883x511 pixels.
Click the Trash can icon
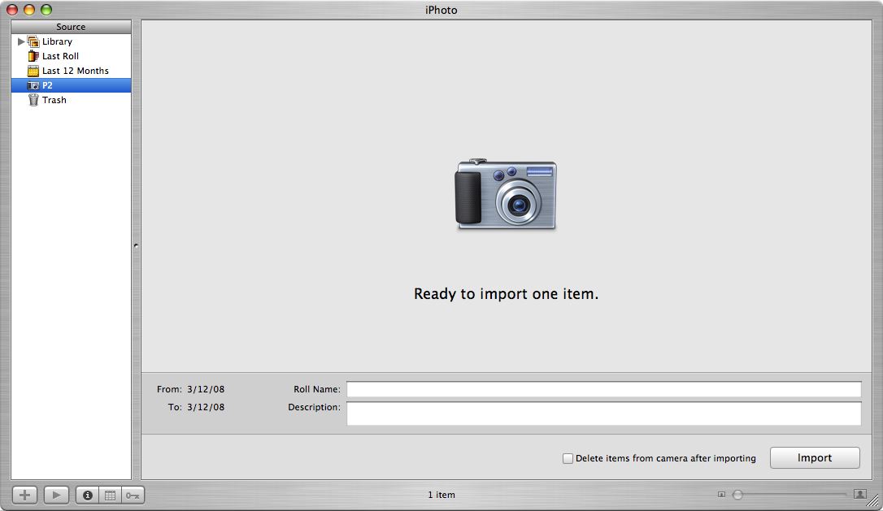click(x=33, y=100)
